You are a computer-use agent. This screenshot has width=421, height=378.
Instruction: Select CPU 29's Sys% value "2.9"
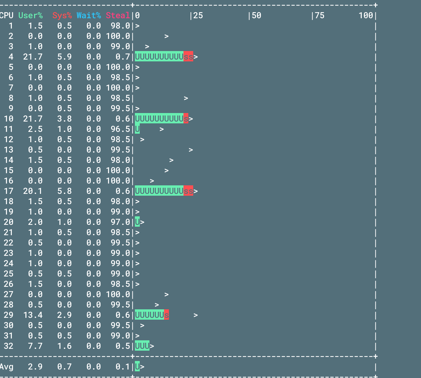coord(64,315)
